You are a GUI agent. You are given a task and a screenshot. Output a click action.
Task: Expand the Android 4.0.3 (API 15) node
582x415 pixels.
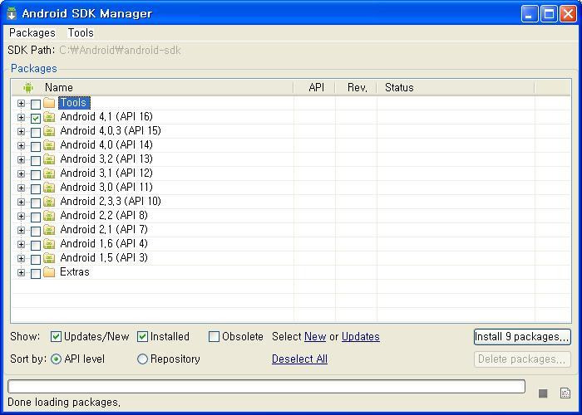pos(21,131)
